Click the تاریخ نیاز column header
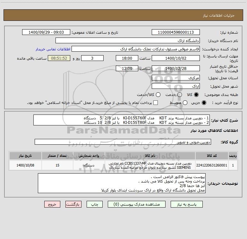 click(25, 156)
